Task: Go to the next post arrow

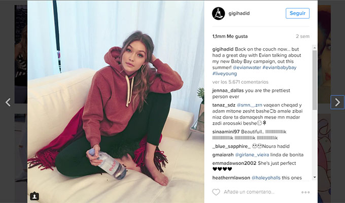Action: 337,102
